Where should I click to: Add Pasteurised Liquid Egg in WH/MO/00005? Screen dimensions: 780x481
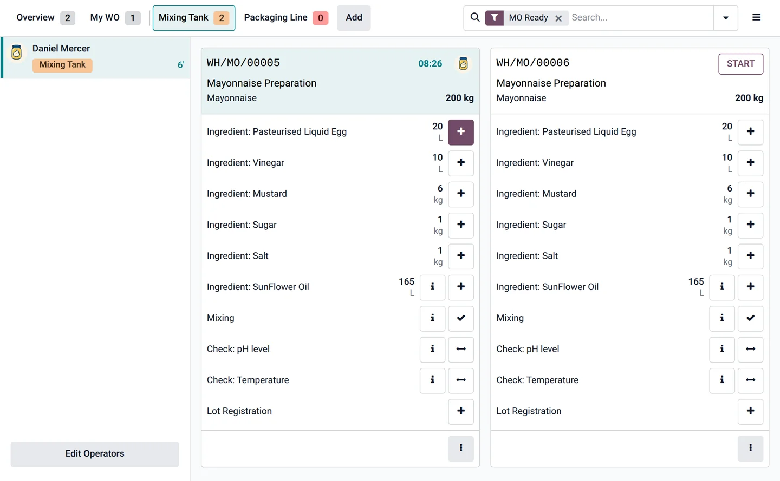461,132
